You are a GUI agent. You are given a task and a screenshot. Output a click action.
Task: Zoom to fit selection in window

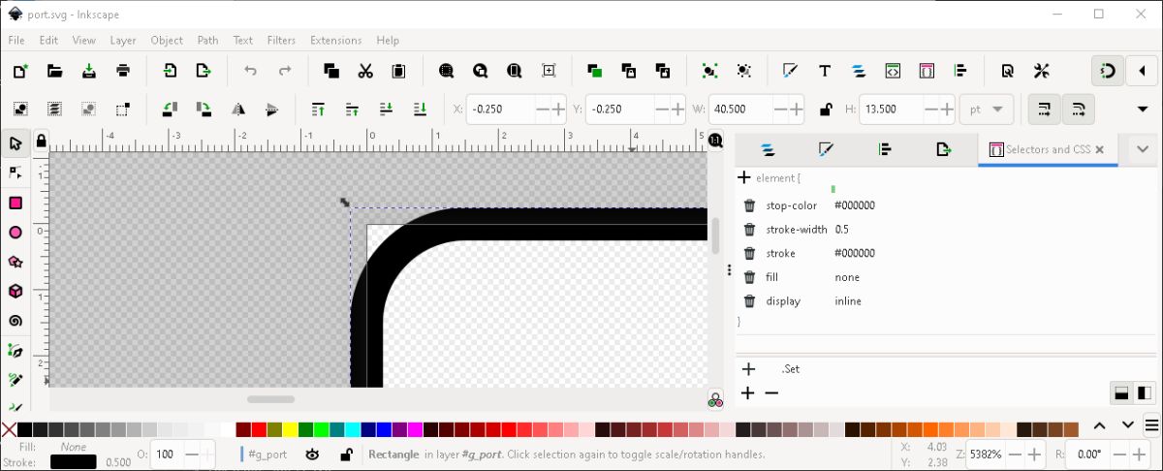tap(446, 71)
